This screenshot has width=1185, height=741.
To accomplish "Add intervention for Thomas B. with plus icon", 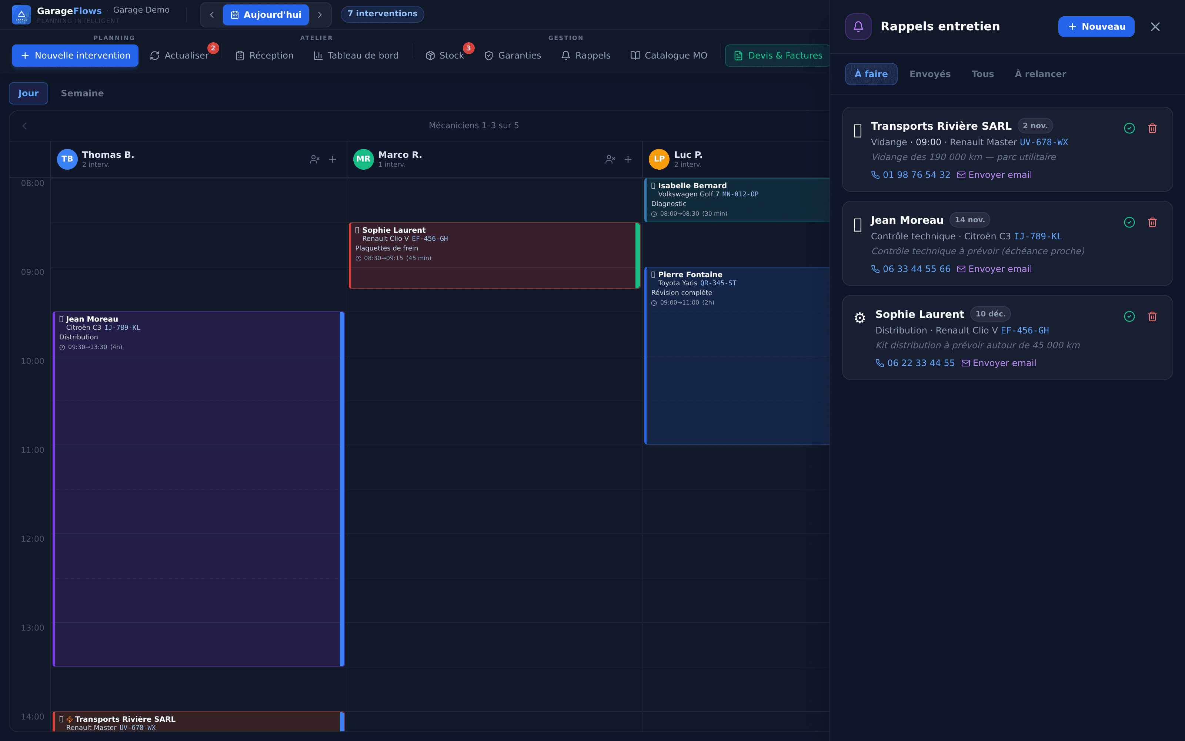I will 333,159.
